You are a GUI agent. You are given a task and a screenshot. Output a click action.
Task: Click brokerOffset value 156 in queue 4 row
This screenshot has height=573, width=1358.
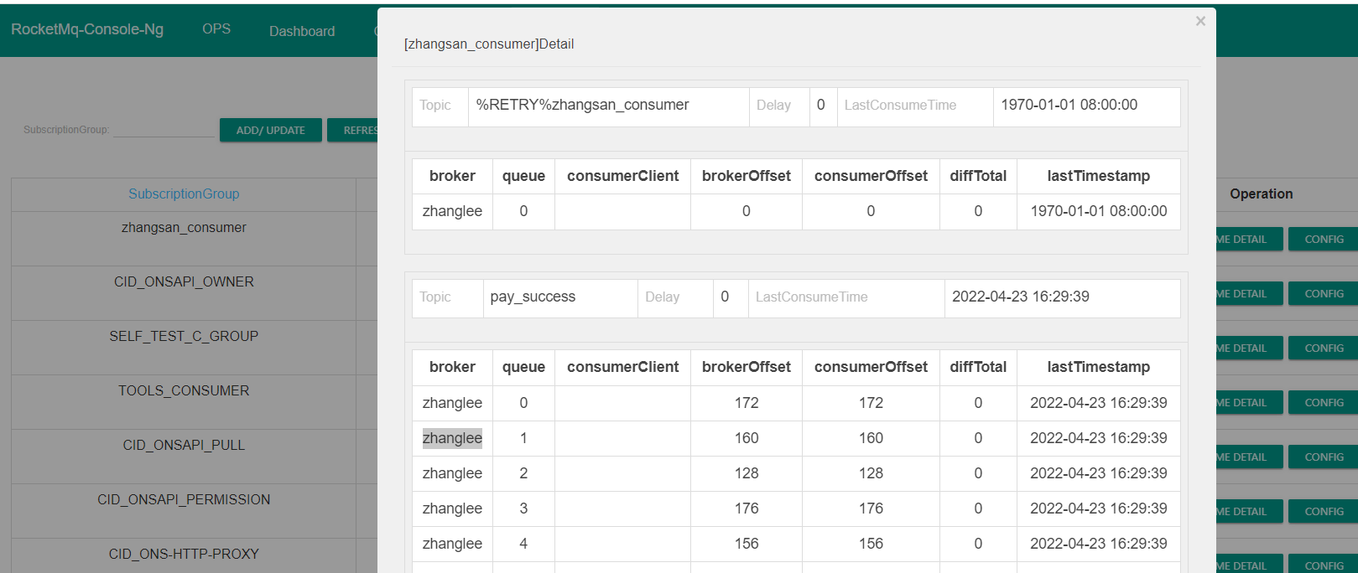click(747, 544)
